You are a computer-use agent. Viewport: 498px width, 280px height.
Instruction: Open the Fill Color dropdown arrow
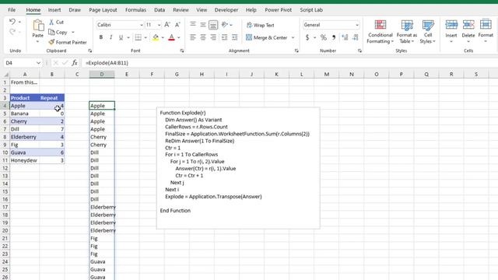click(163, 37)
